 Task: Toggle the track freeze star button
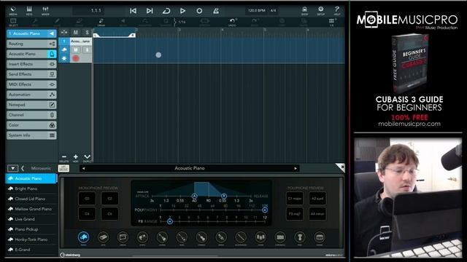coord(64,58)
